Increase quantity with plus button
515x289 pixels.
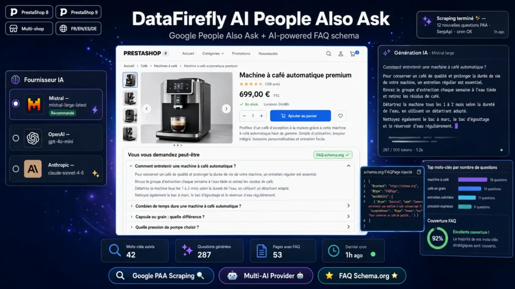tap(262, 116)
